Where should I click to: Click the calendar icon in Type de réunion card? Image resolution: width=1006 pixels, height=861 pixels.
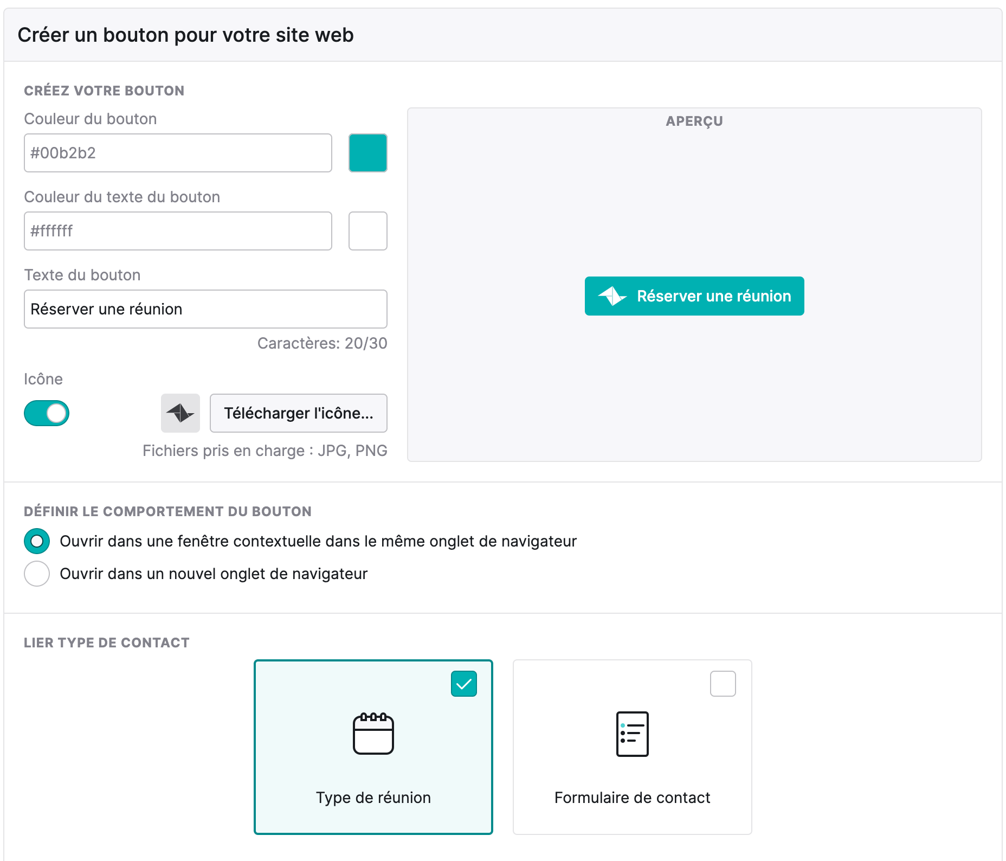pyautogui.click(x=373, y=734)
